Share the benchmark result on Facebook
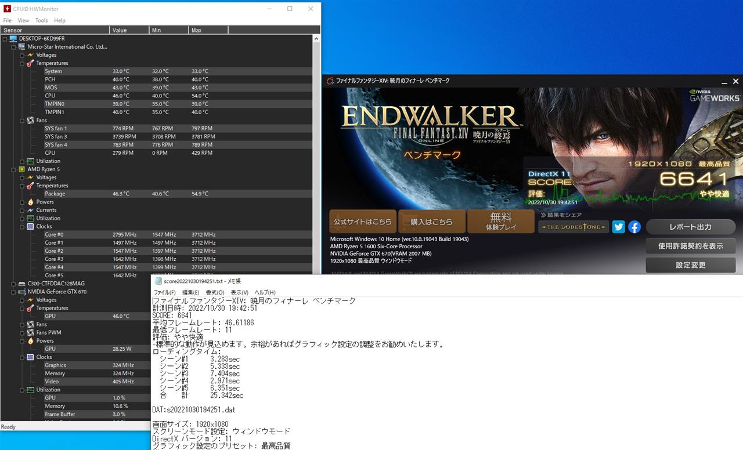The image size is (743, 450). 634,227
